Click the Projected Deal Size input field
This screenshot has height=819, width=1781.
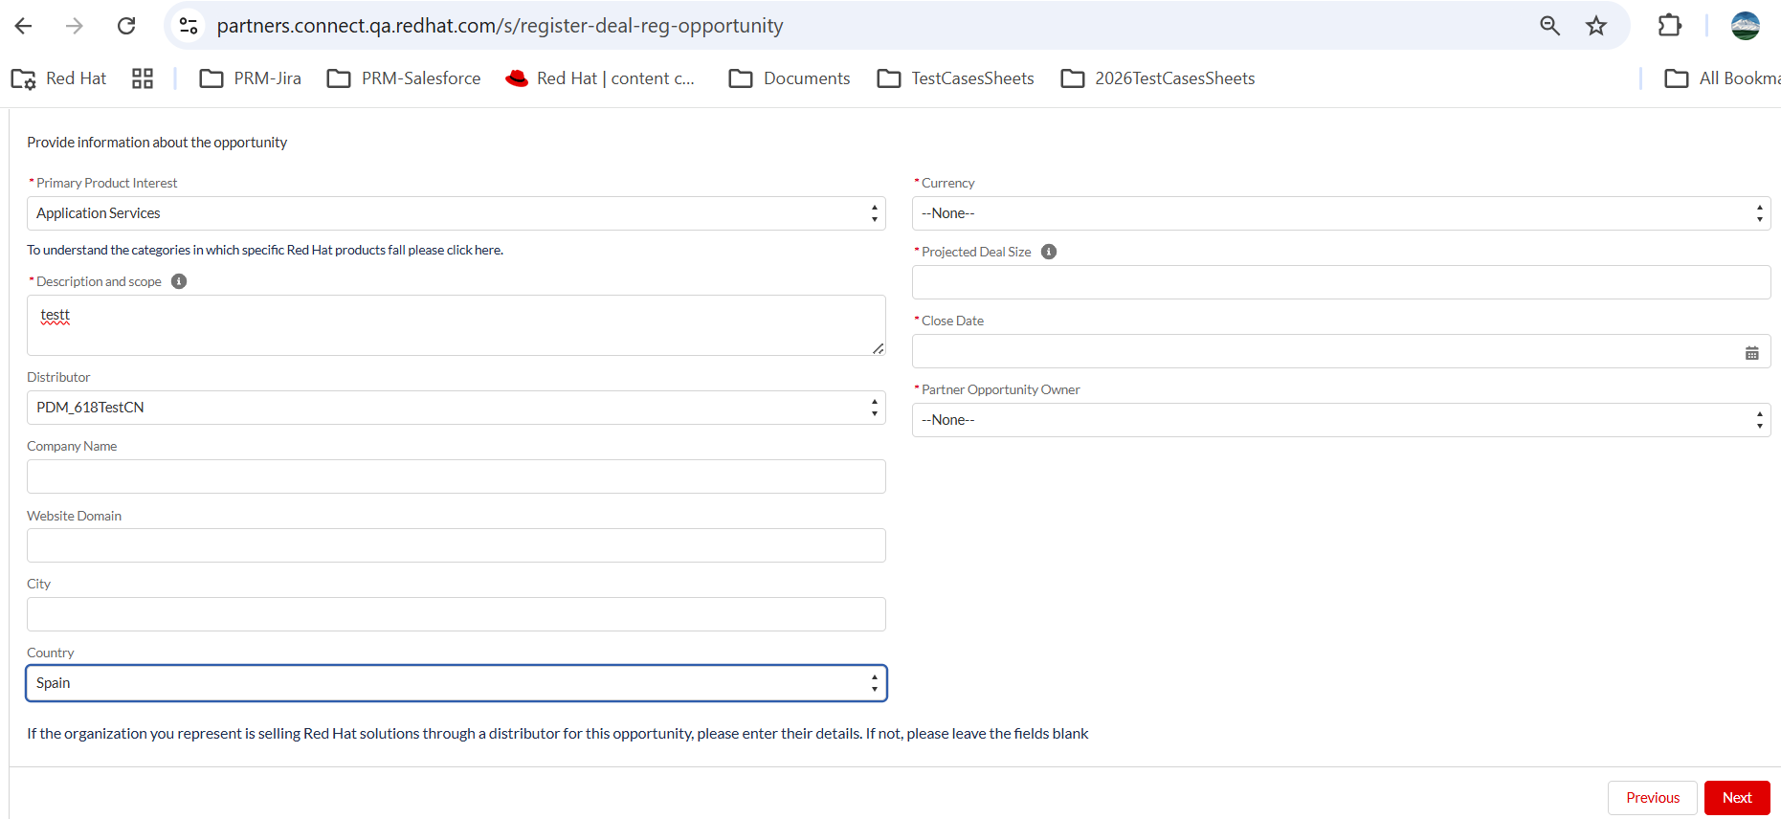coord(1341,282)
